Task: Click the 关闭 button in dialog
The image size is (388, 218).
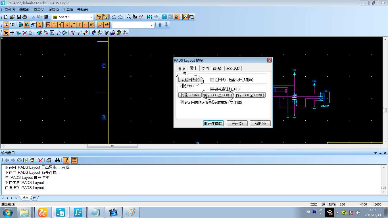Action: 237,123
